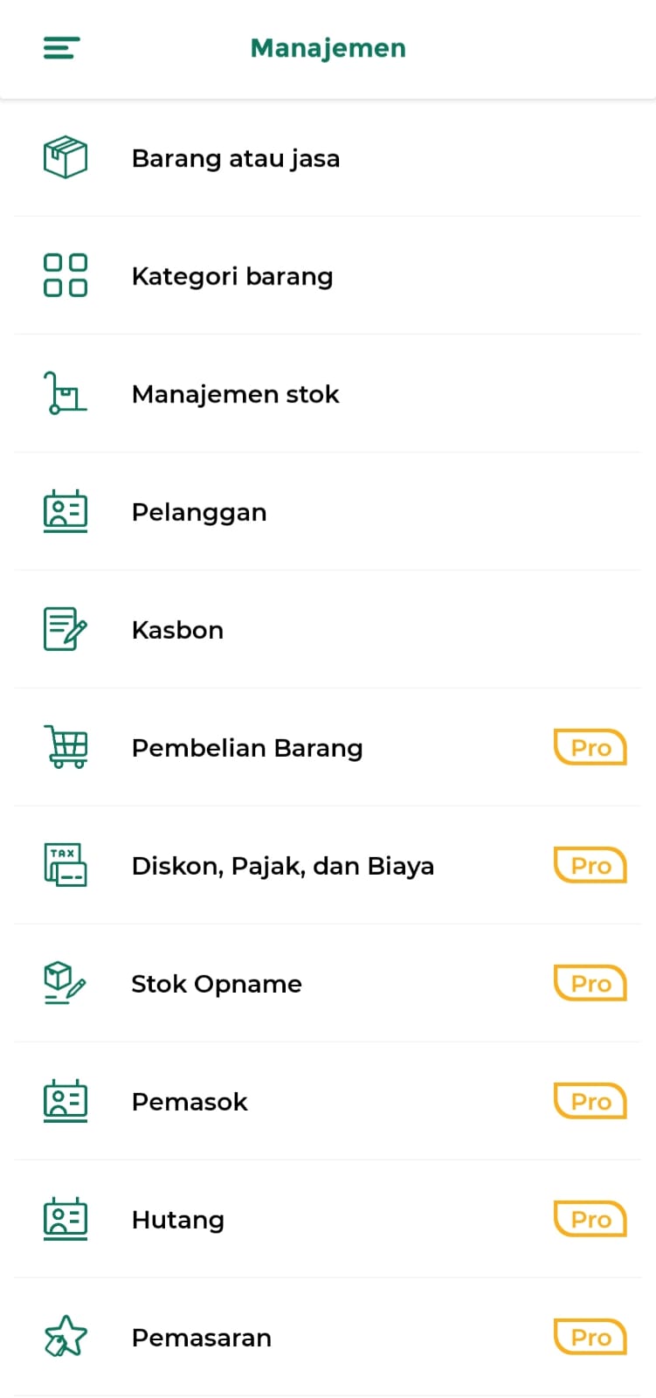Tap the star icon beside Pemasaran
Screen dimensions: 656x1398
[66, 1337]
